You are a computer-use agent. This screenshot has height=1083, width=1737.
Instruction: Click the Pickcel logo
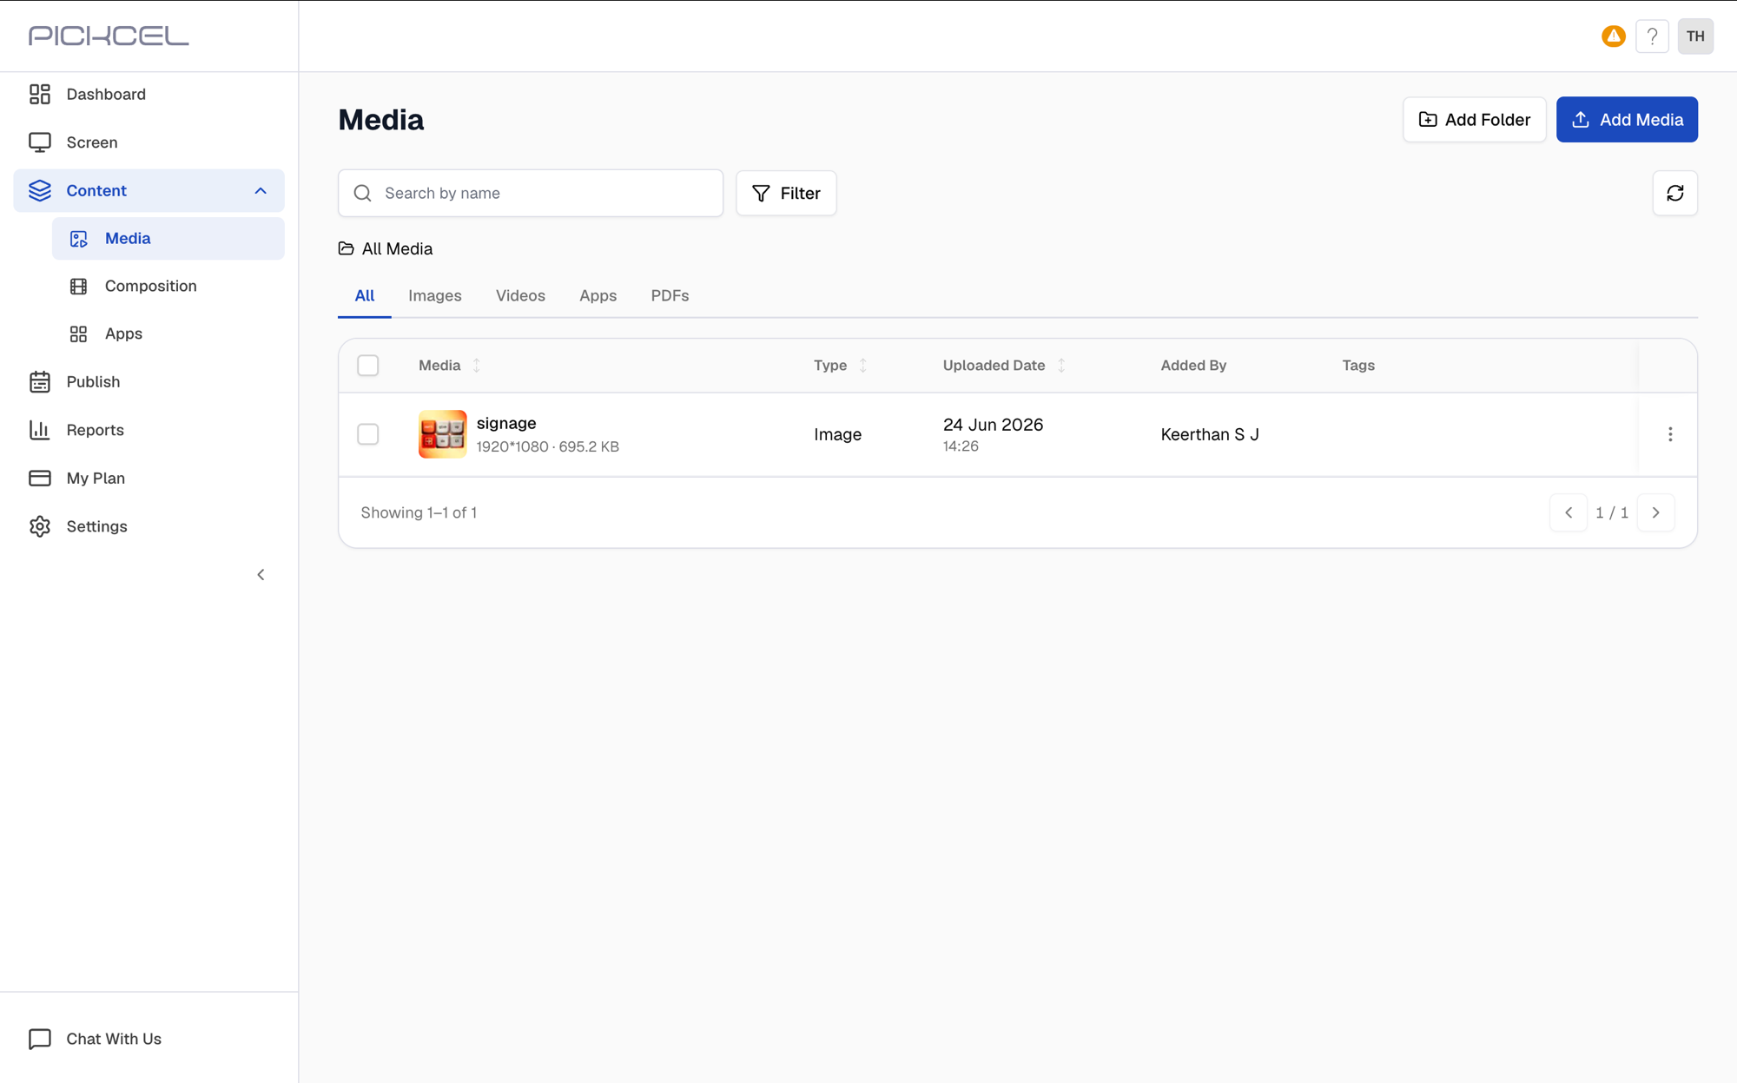pos(109,36)
